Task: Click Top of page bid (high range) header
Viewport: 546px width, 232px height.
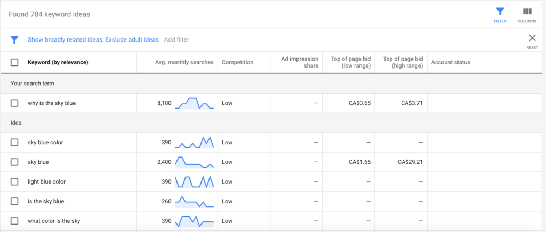Action: pyautogui.click(x=403, y=62)
